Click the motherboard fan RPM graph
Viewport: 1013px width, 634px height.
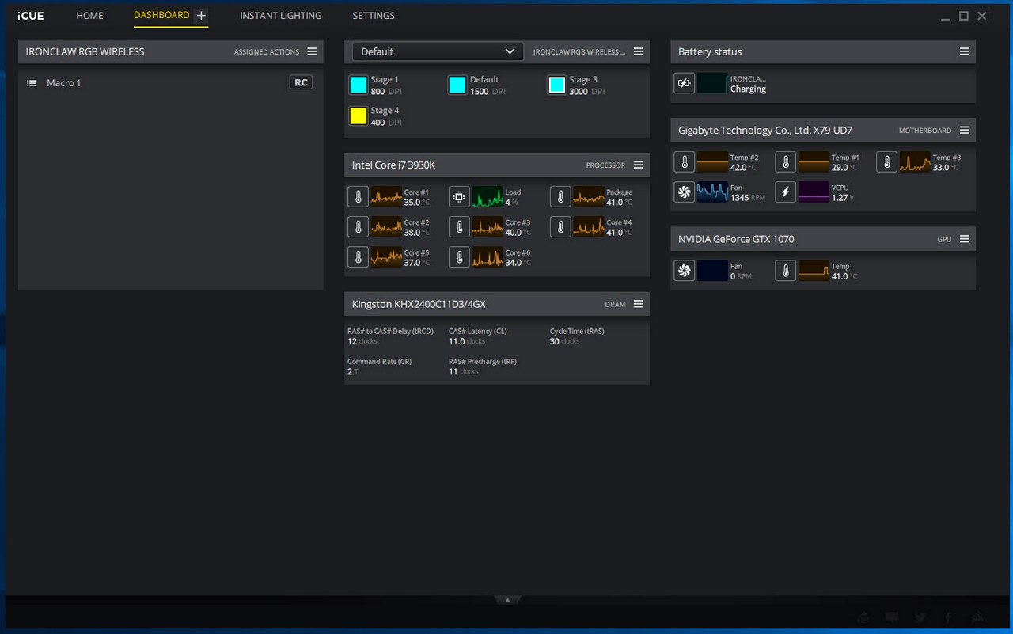pyautogui.click(x=712, y=192)
